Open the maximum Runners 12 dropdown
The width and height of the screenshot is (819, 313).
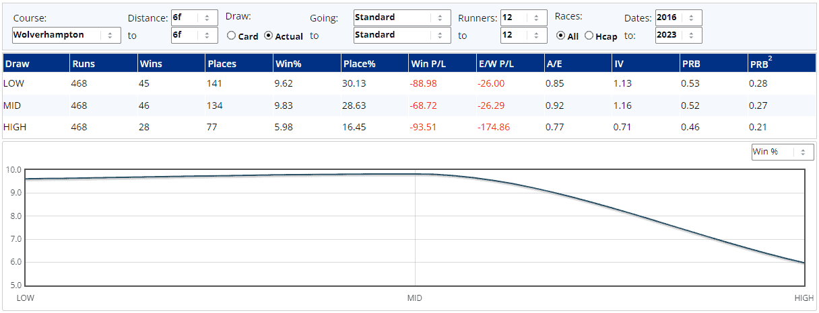[x=523, y=35]
